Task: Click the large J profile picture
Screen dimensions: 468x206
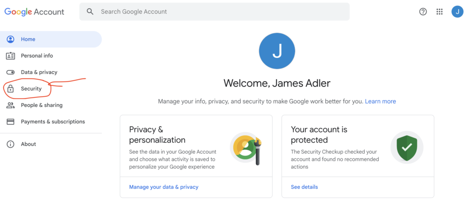Action: click(x=277, y=51)
